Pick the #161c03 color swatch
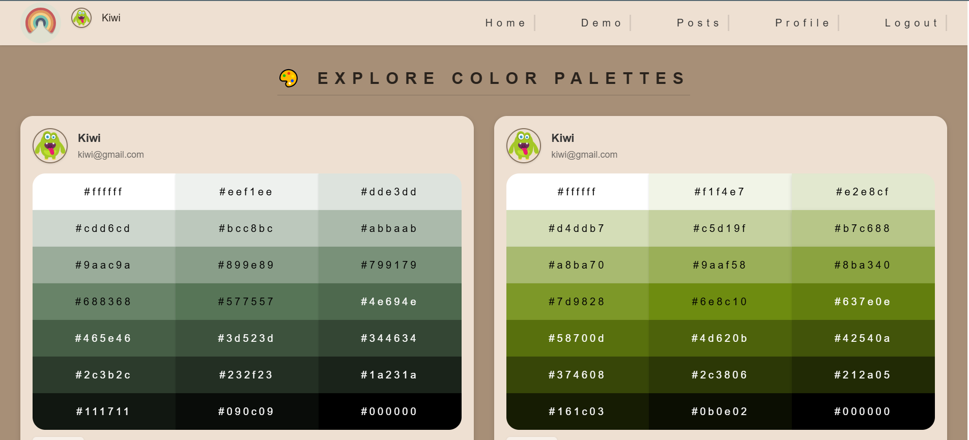This screenshot has height=440, width=969. [x=578, y=412]
